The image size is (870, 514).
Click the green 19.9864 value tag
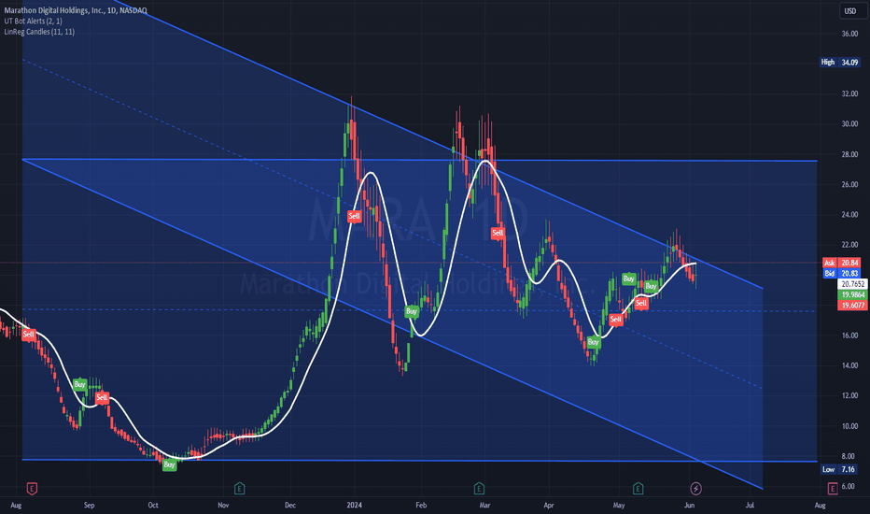(852, 294)
